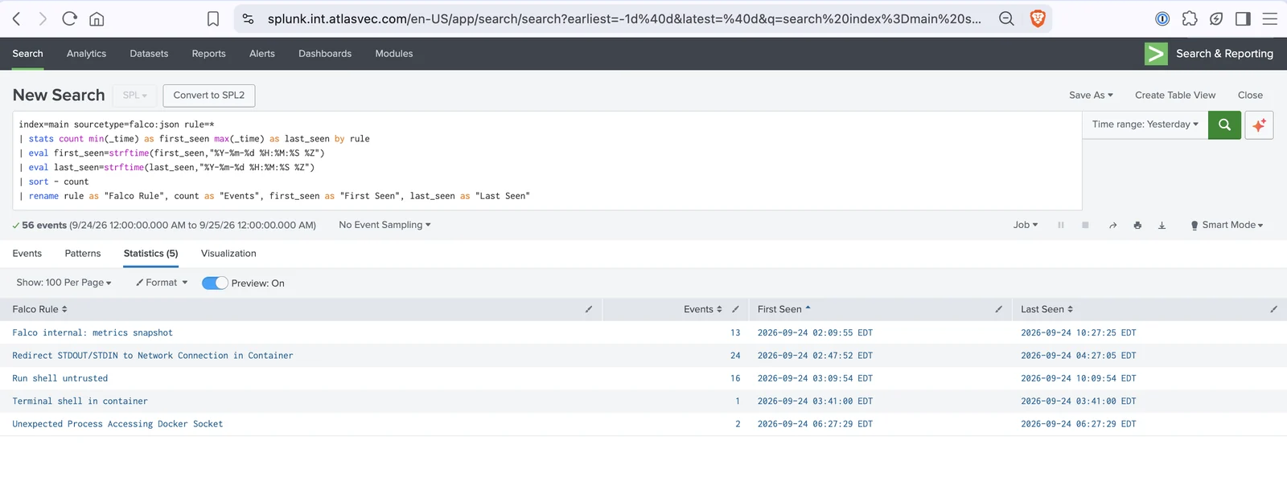Toggle the browser sidebar panel

[x=1243, y=18]
